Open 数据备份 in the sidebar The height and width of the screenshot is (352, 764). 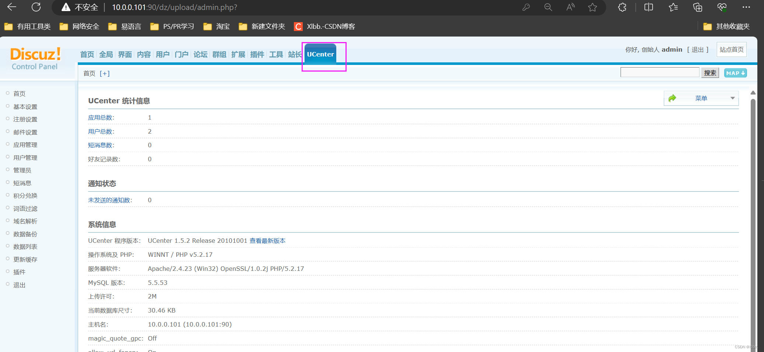tap(25, 234)
